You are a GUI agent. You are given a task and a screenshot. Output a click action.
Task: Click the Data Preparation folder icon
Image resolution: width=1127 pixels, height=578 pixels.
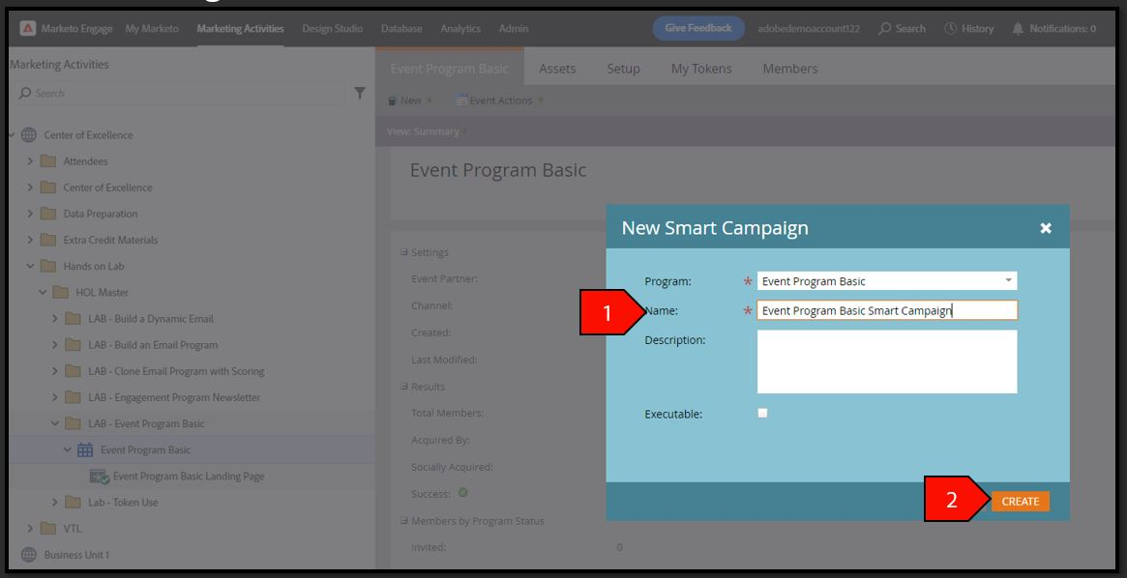point(48,214)
